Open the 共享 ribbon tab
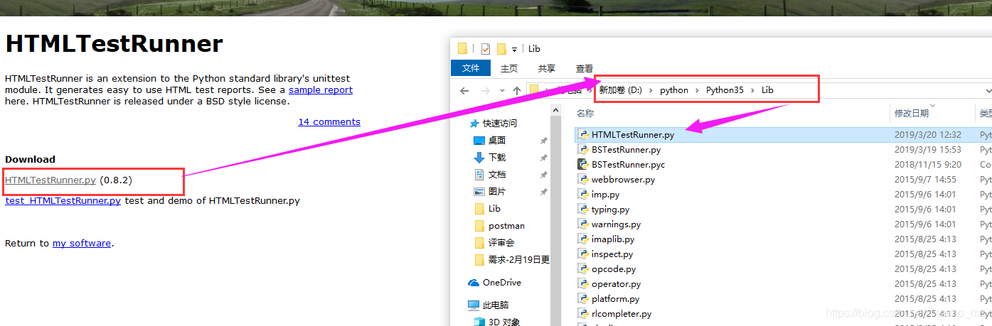992x326 pixels. pos(547,68)
